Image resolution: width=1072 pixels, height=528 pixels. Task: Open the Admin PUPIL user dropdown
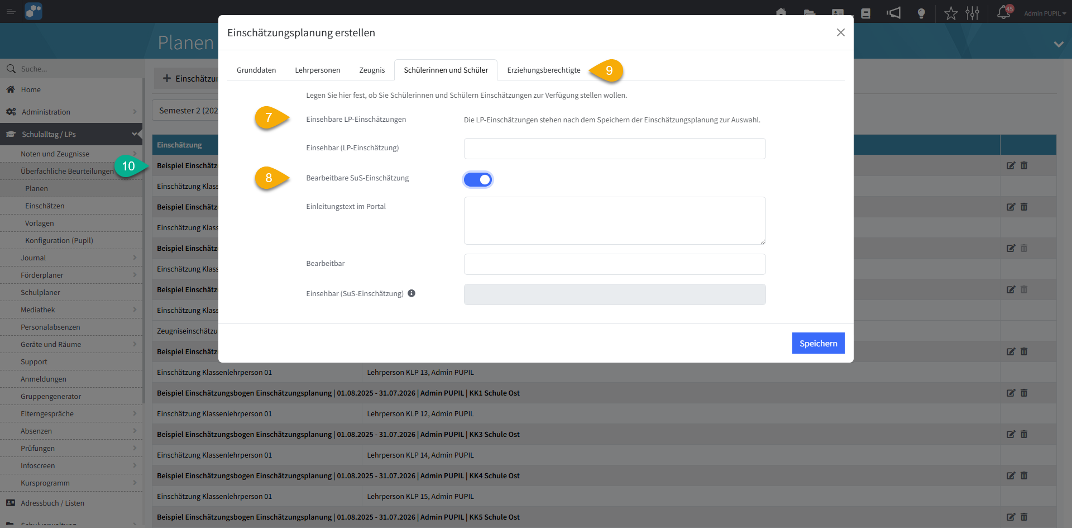point(1045,13)
